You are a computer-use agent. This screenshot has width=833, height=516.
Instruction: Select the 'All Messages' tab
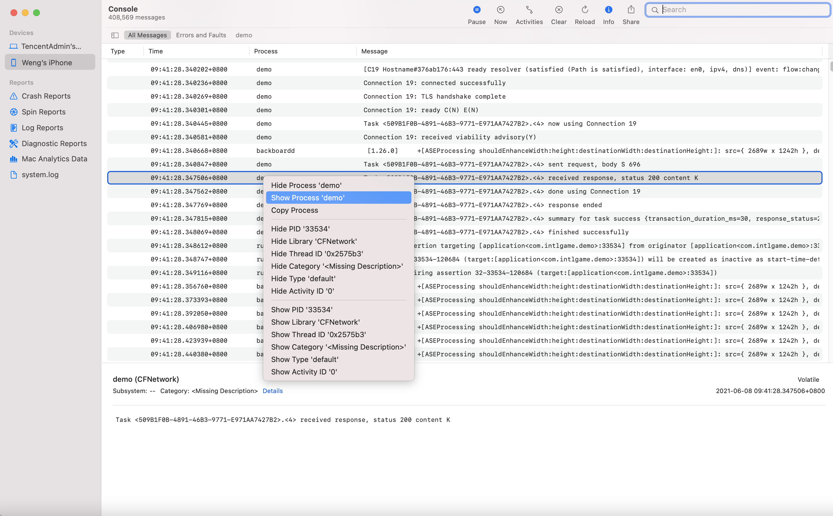tap(147, 34)
